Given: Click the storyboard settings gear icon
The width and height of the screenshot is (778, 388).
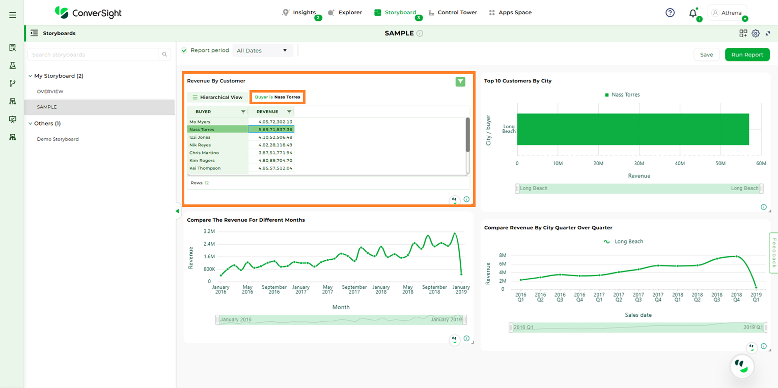Looking at the screenshot, I should point(756,34).
